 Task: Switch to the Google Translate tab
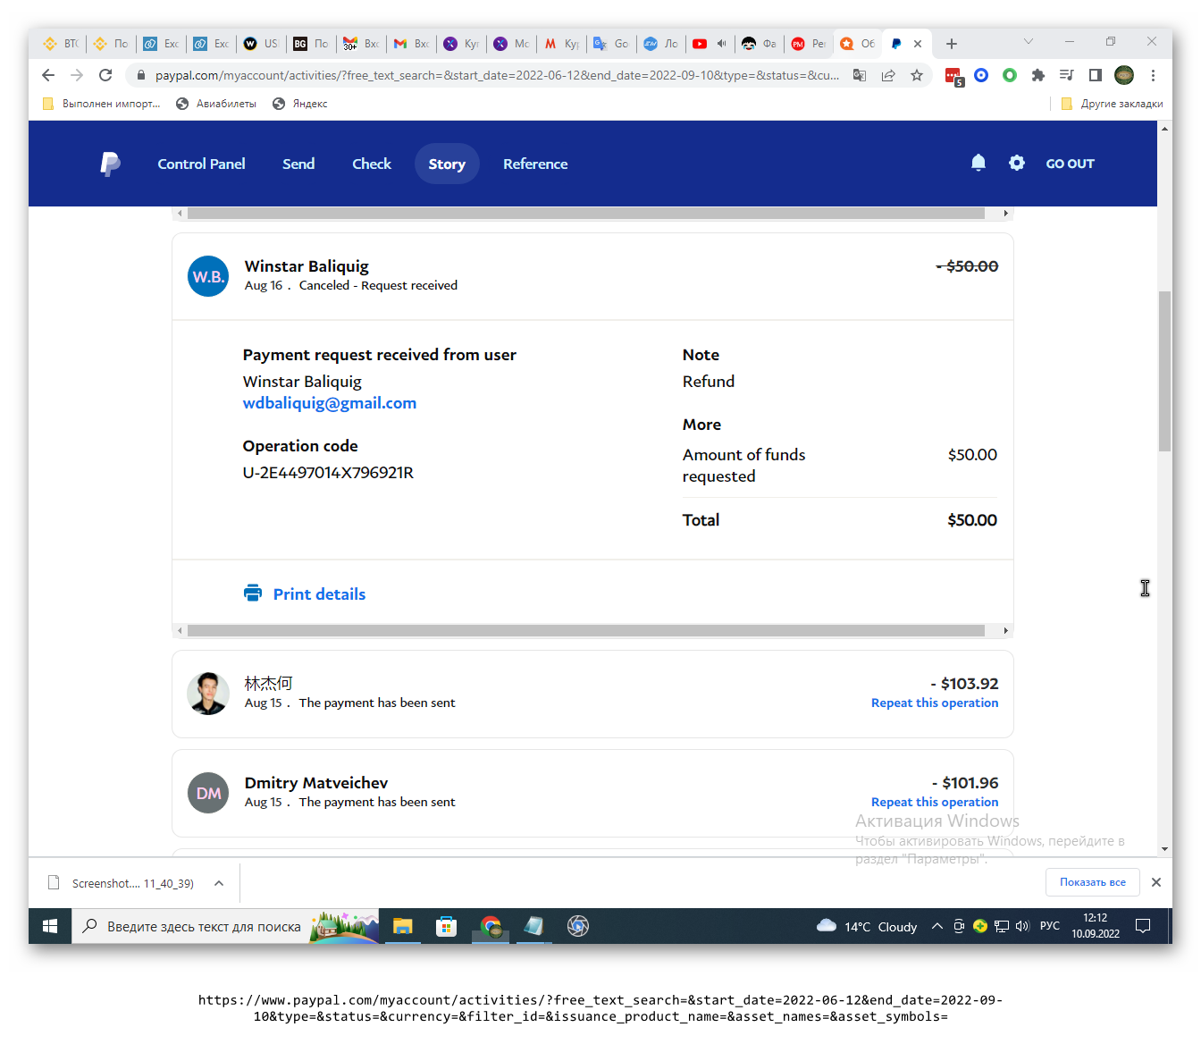tap(610, 43)
